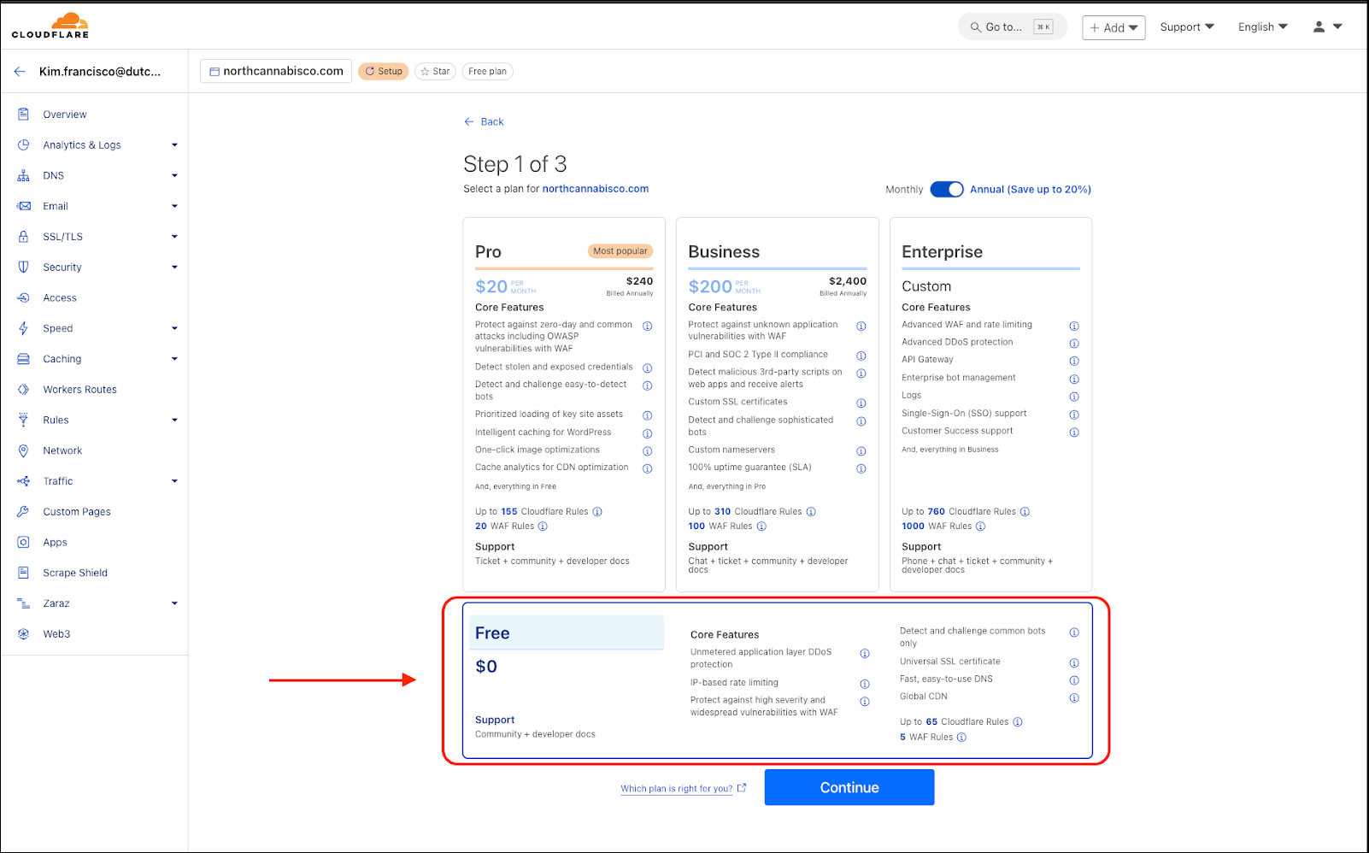Click the Workers Routes diamond icon
The image size is (1369, 853).
click(x=24, y=390)
